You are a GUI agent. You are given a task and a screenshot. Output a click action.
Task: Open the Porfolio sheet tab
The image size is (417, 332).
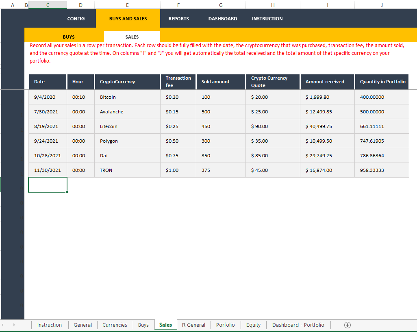[225, 325]
